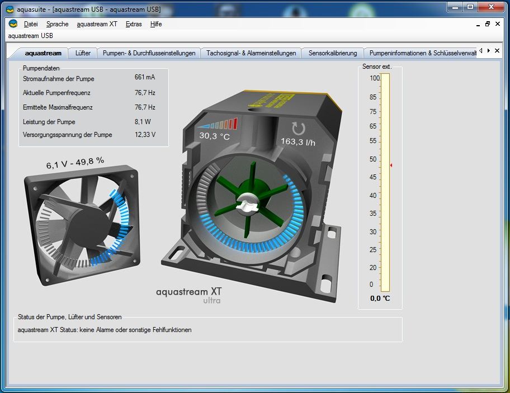Screen dimensions: 510x393
Task: Open Pumpen- & Durchflusseinstellungen tab
Action: pyautogui.click(x=149, y=53)
